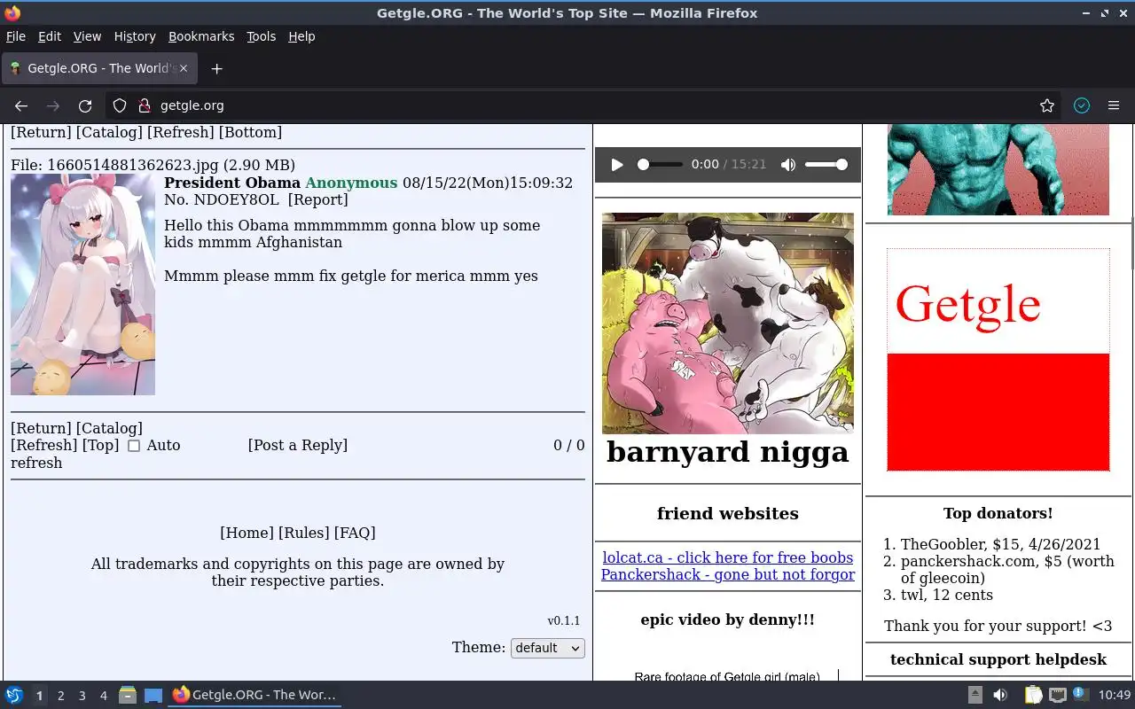Click the [FAQ] link
The width and height of the screenshot is (1135, 709).
point(355,533)
